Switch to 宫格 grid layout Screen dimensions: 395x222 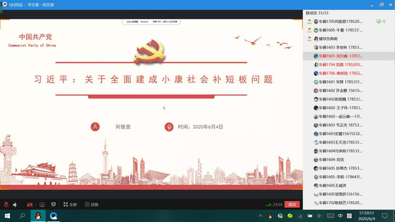click(x=92, y=205)
